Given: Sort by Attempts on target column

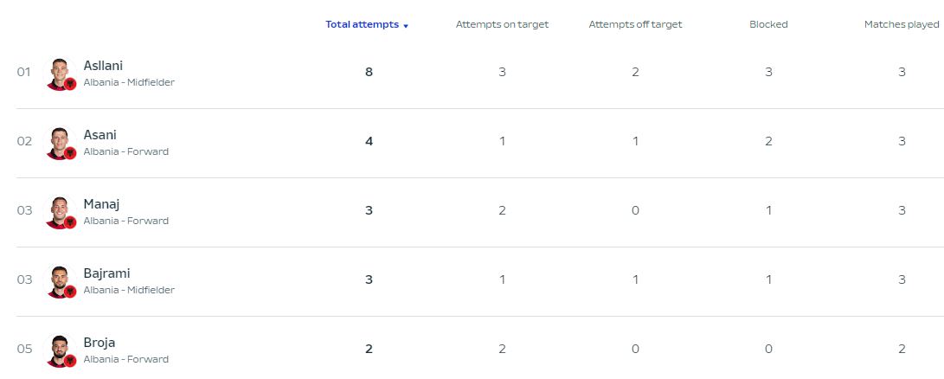Looking at the screenshot, I should (502, 25).
